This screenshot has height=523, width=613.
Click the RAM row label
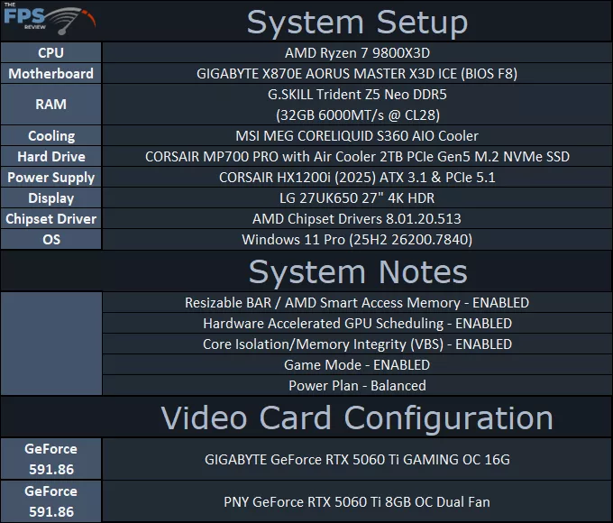coord(50,105)
